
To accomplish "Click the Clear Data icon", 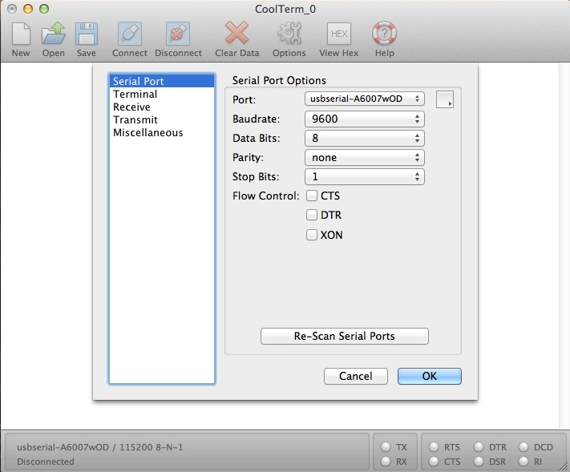I will [x=236, y=34].
